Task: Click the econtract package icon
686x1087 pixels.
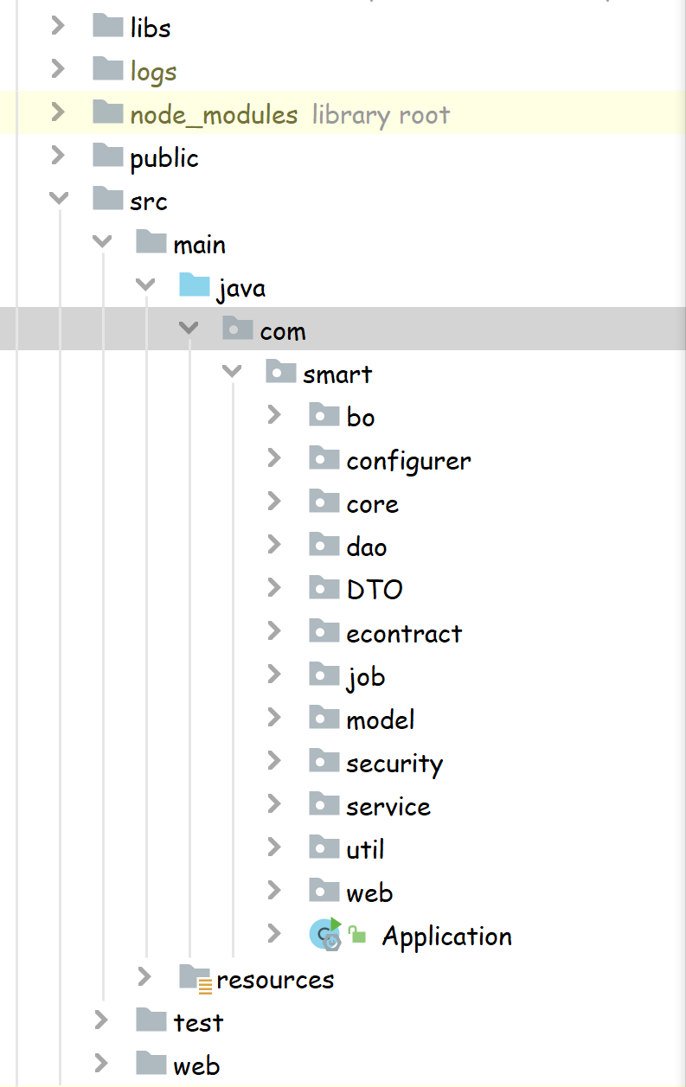Action: [x=324, y=632]
